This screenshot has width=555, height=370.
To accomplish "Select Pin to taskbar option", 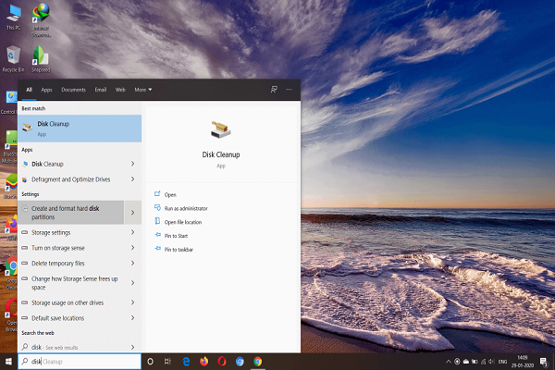I will (179, 250).
